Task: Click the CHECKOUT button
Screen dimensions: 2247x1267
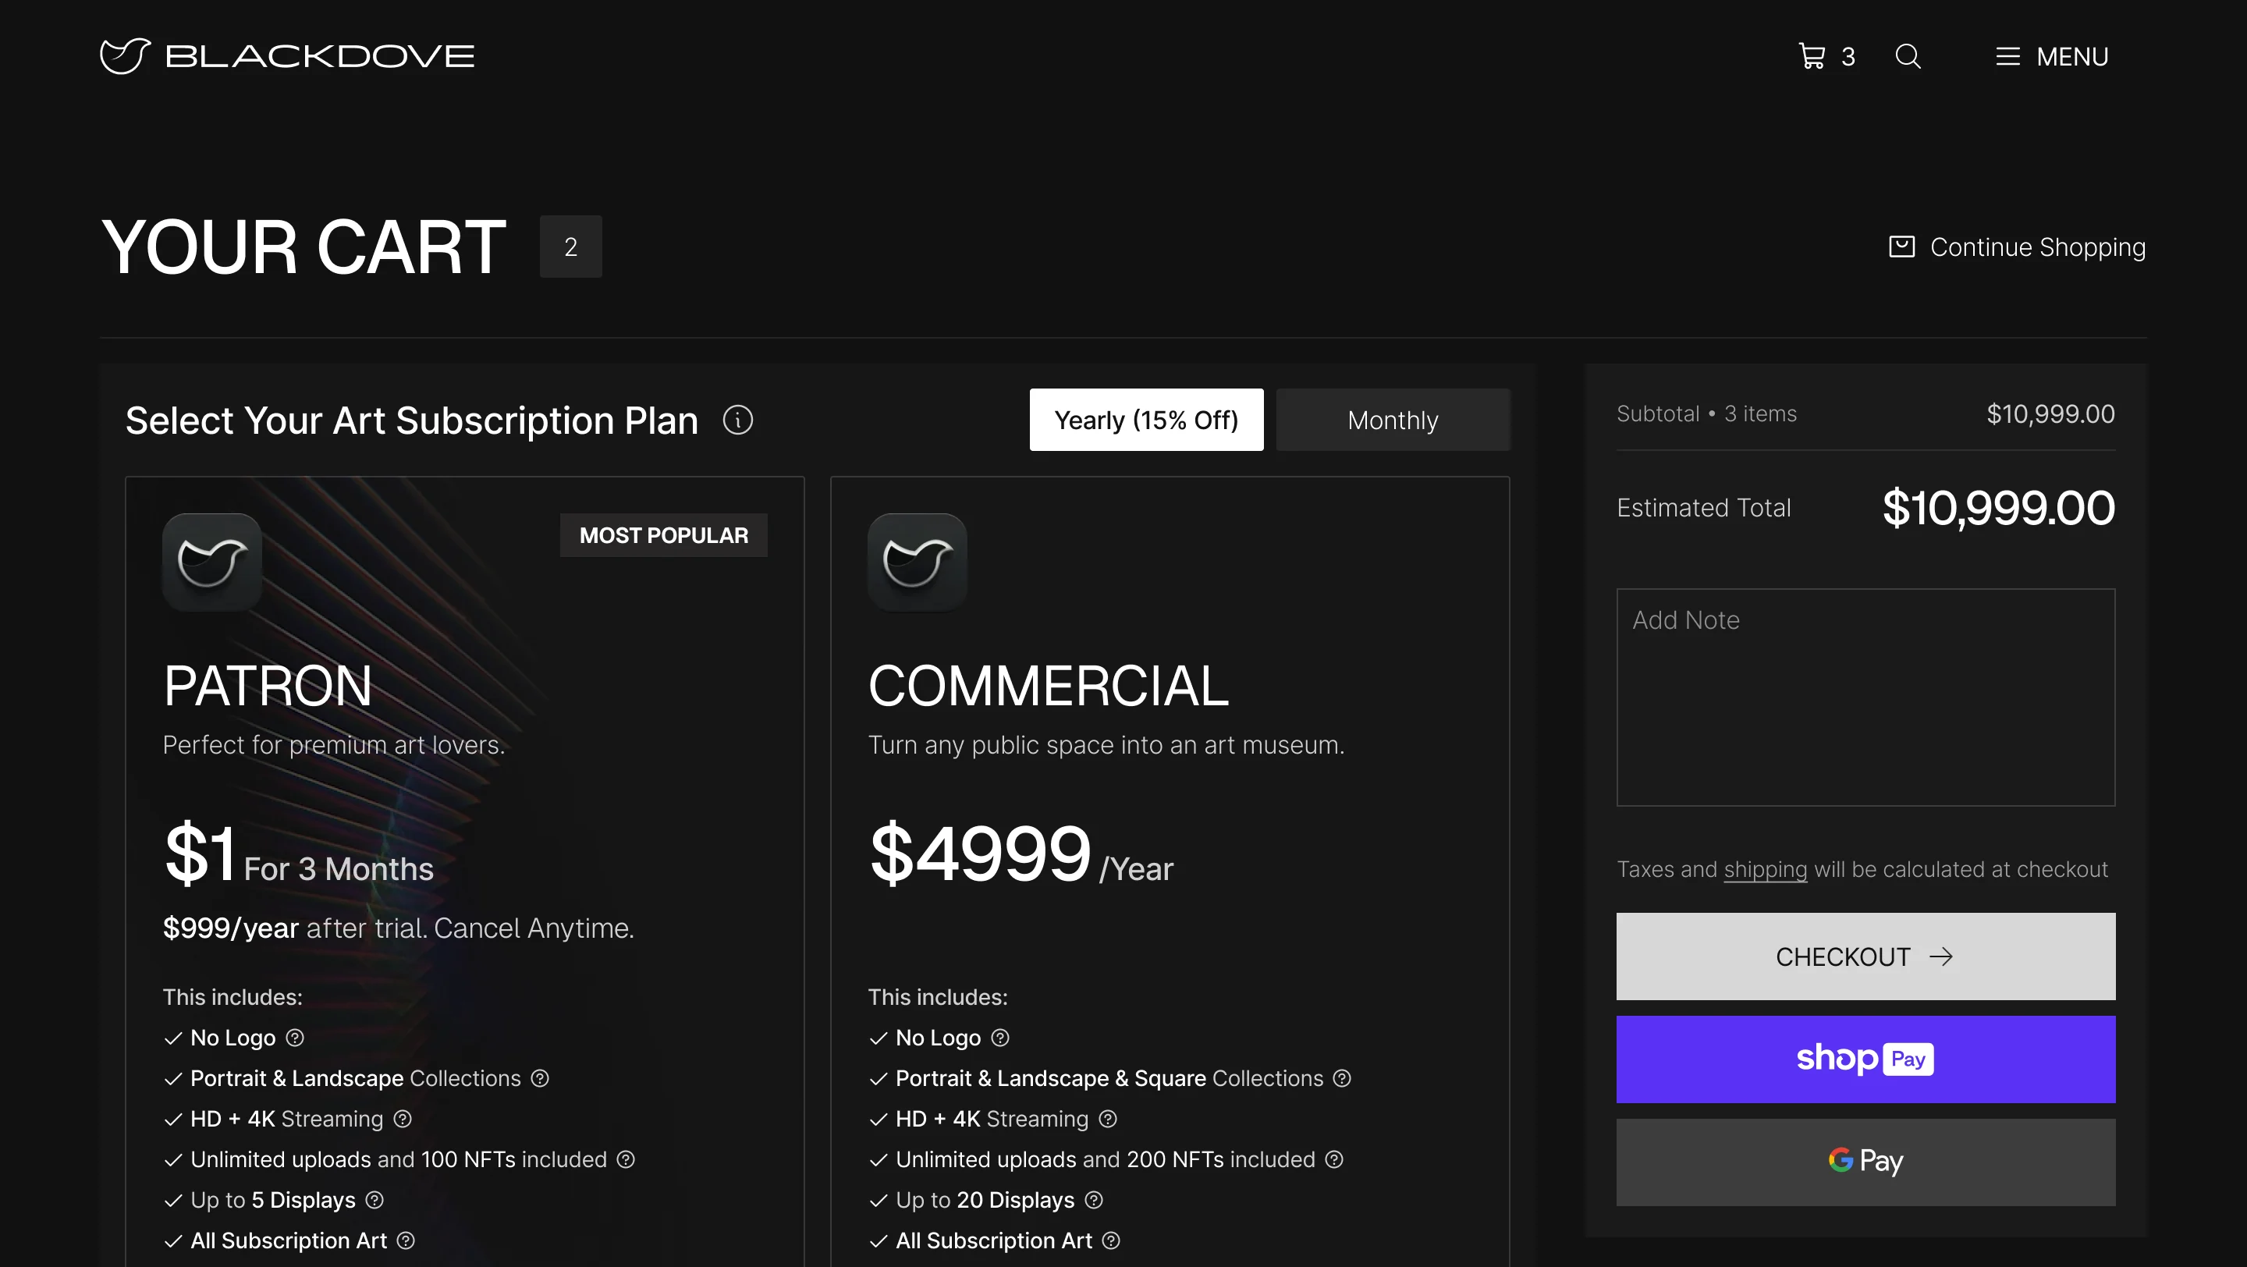Action: 1865,956
